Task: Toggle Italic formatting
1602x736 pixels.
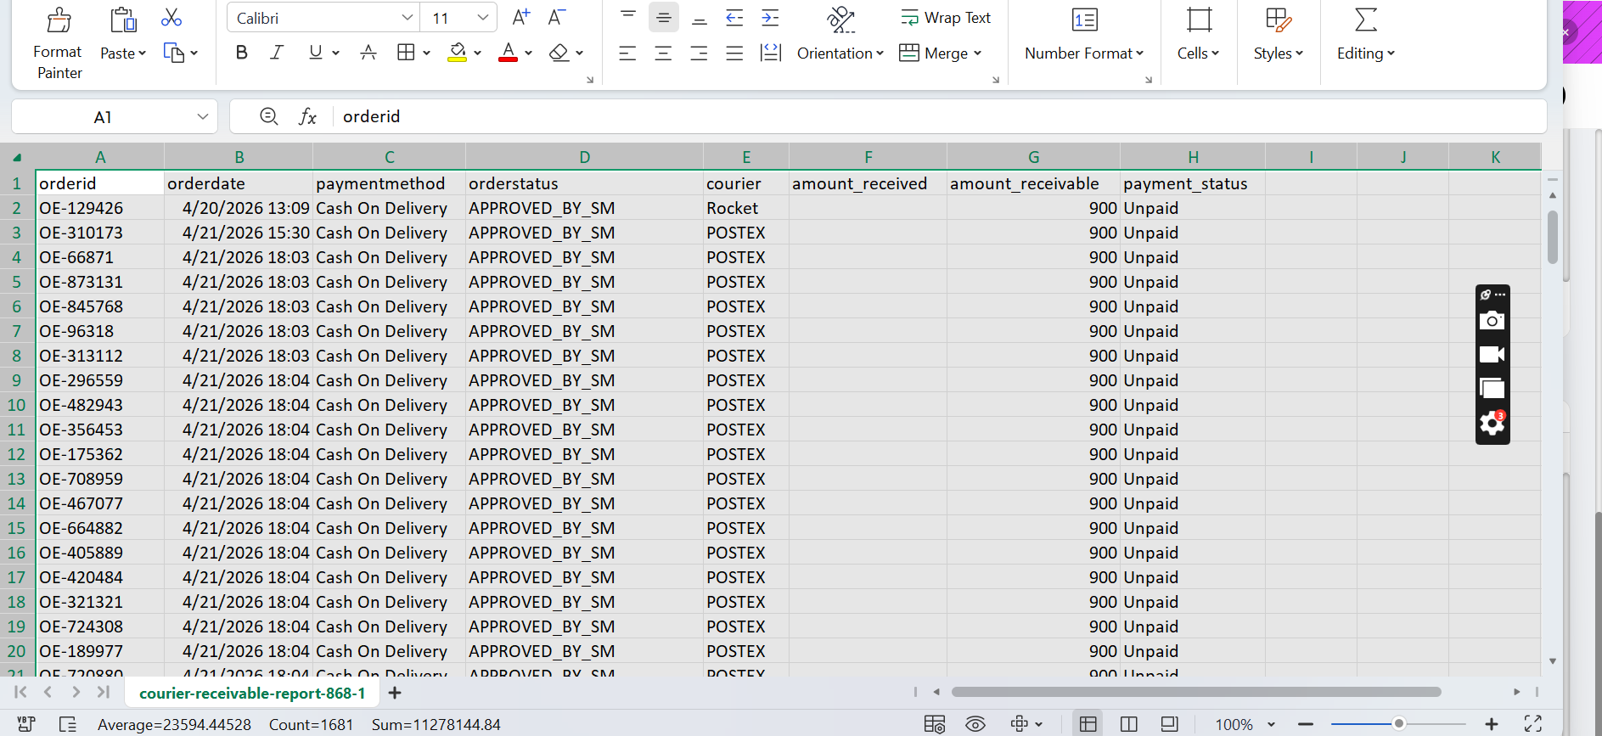Action: point(277,53)
